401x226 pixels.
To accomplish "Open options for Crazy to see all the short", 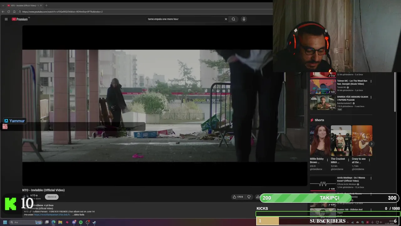I will tap(369, 160).
